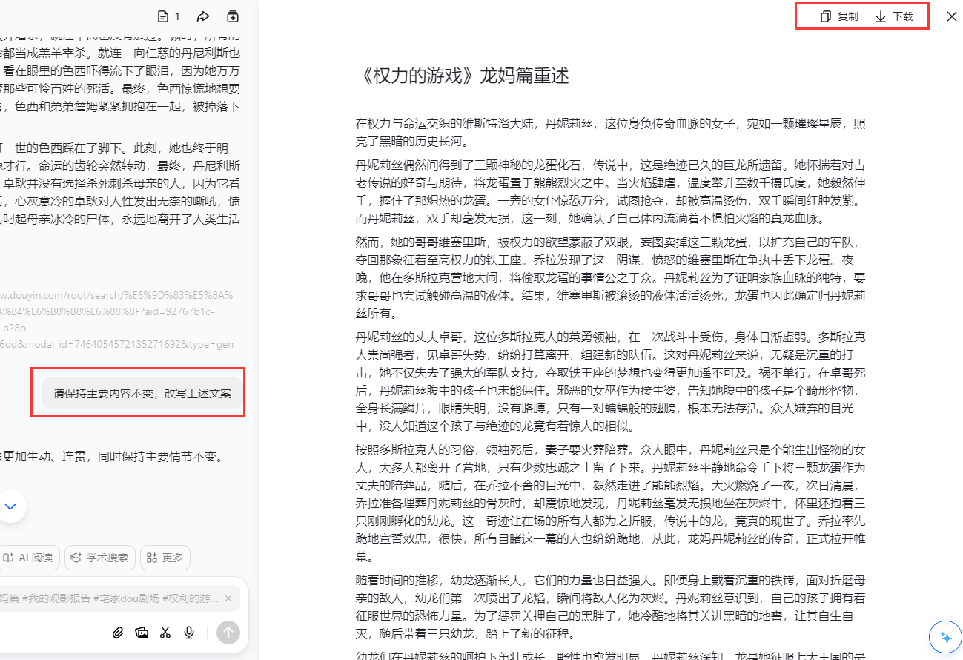Click the scissors screenshot icon
963x660 pixels.
(x=165, y=633)
